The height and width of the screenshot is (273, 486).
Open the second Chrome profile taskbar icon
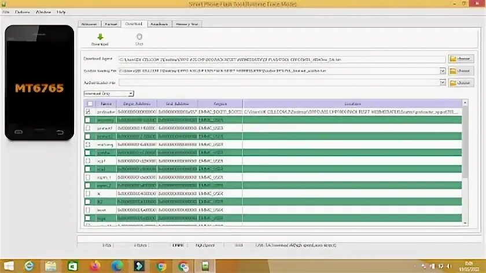click(183, 266)
